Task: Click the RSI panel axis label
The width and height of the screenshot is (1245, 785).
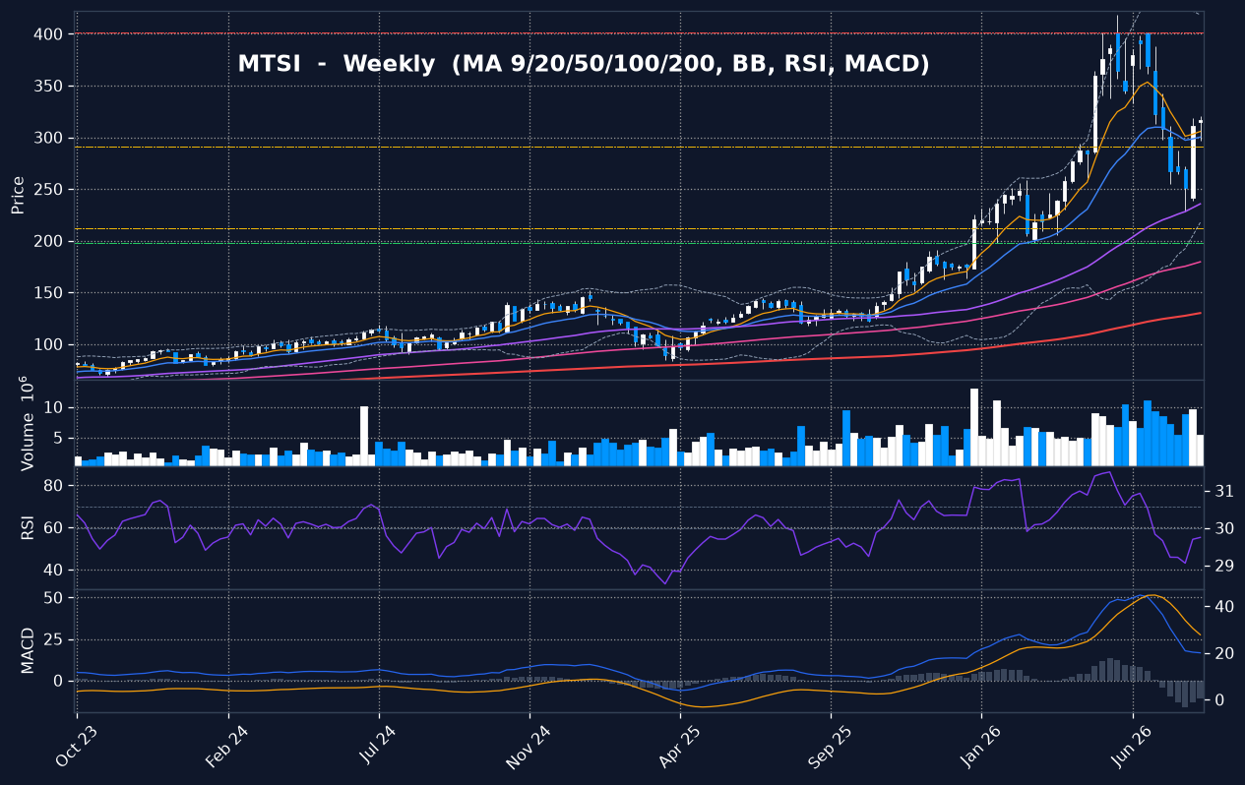Action: [28, 527]
